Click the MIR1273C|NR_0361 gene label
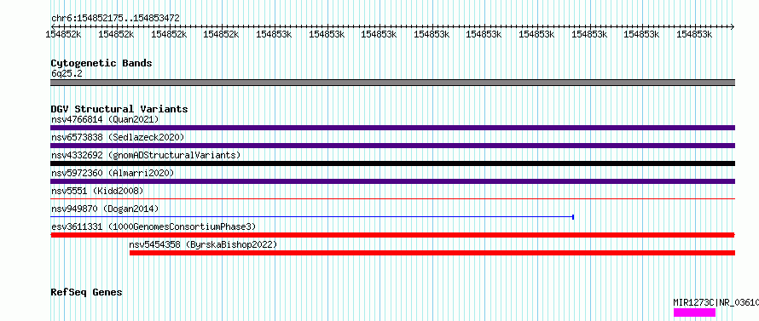The image size is (759, 321). click(x=716, y=303)
